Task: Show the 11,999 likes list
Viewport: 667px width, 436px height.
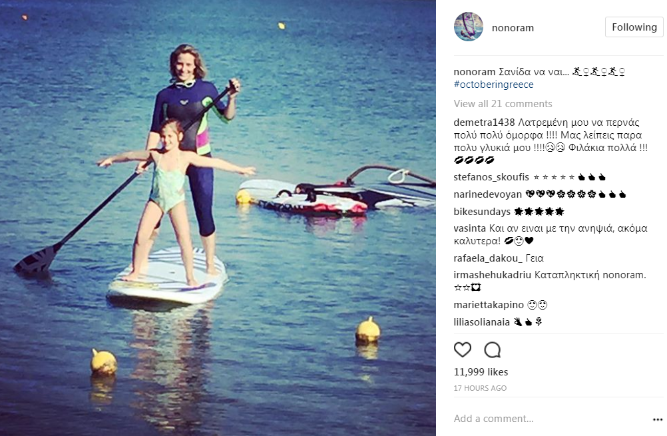Action: tap(481, 372)
